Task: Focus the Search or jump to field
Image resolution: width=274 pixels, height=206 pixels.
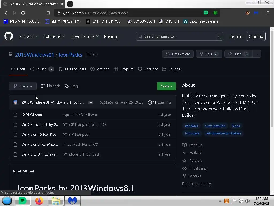Action: (179, 36)
